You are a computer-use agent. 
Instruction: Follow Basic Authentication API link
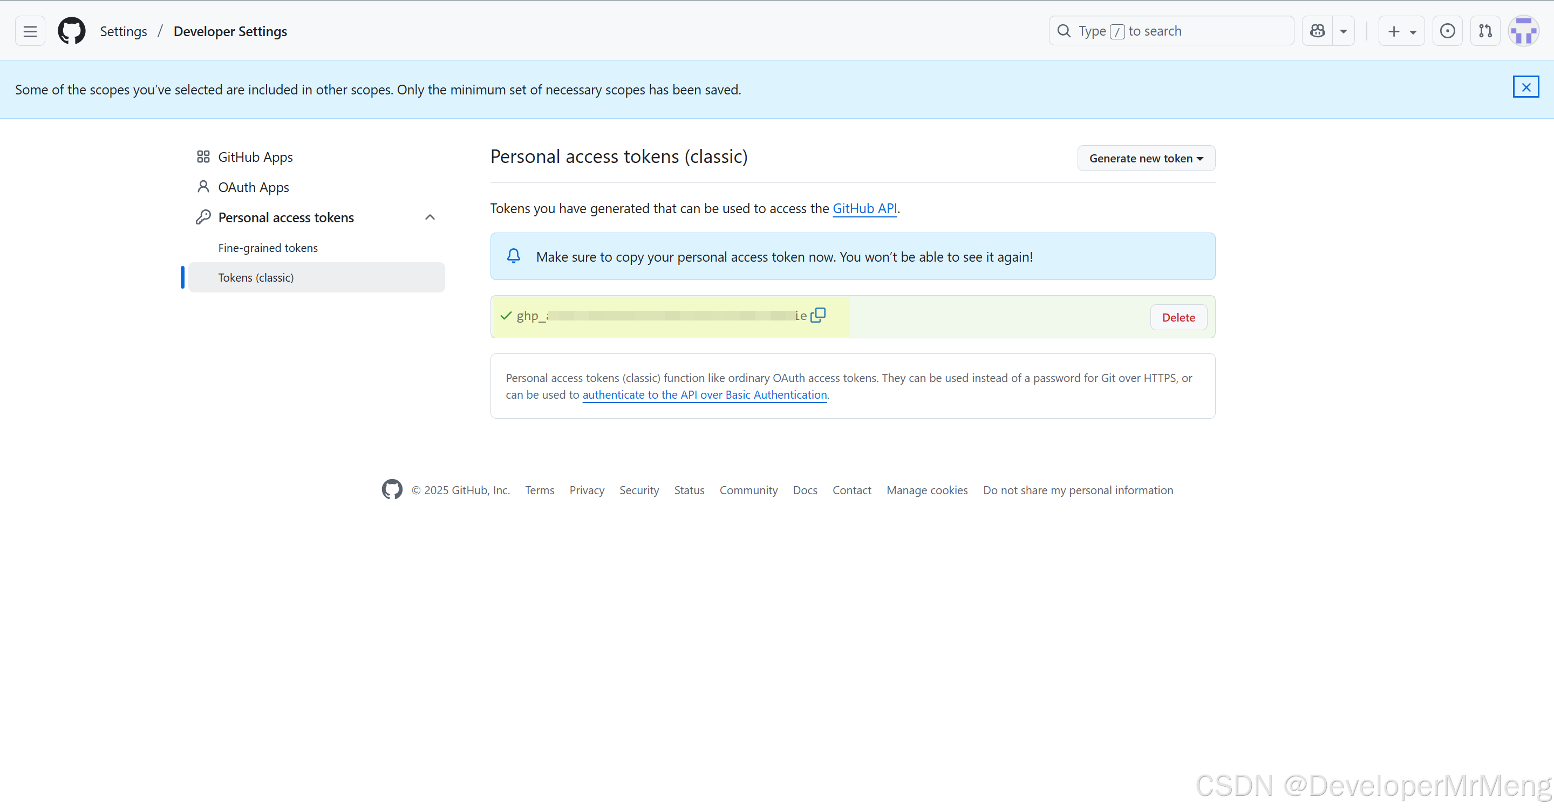704,394
